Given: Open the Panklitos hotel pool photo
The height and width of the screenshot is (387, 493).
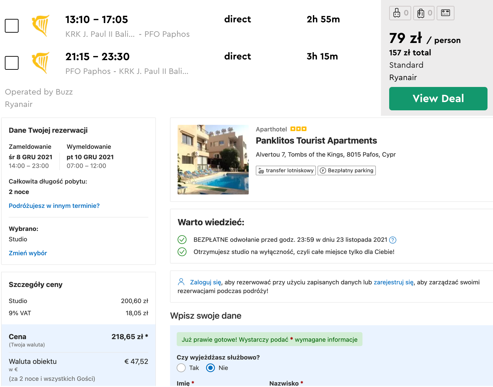Looking at the screenshot, I should pos(213,159).
